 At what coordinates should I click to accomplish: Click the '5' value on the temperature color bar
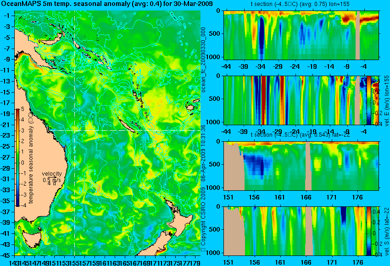(22, 109)
